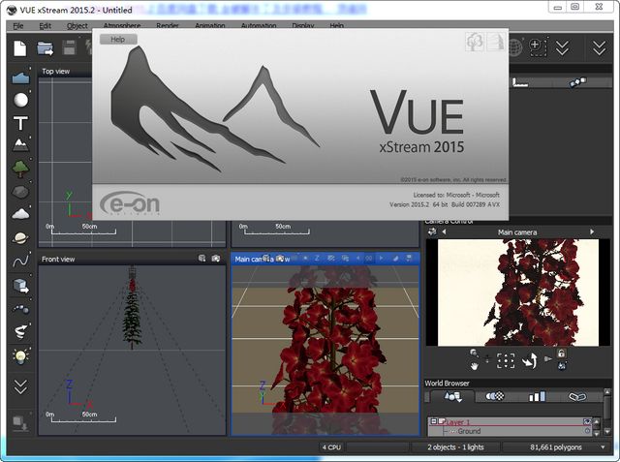Open the status bar dropdown arrow
The width and height of the screenshot is (620, 462).
[603, 447]
